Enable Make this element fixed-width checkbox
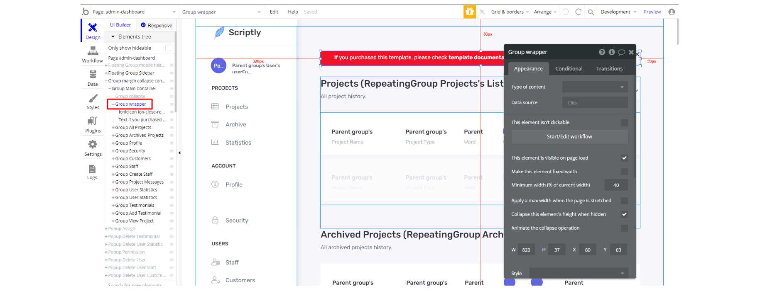The width and height of the screenshot is (760, 291). point(624,172)
